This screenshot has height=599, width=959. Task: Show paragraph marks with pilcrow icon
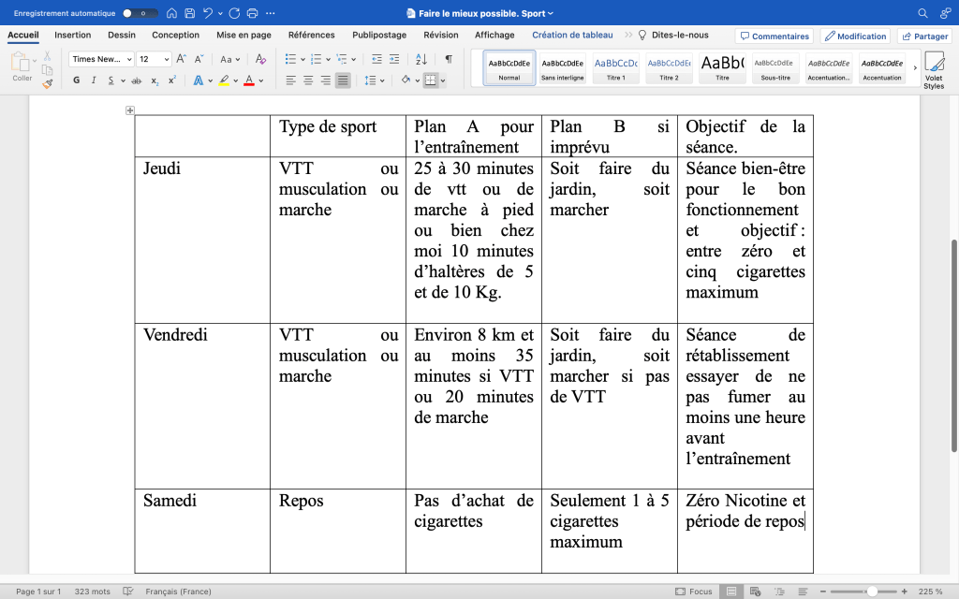pos(449,59)
